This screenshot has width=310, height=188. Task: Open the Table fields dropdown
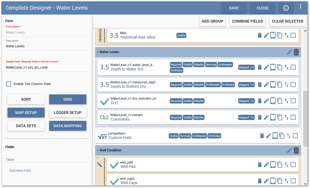(x=47, y=160)
